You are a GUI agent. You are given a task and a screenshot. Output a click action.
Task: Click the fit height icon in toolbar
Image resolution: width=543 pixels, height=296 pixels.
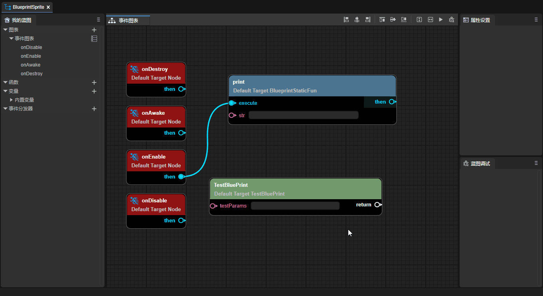(x=419, y=20)
